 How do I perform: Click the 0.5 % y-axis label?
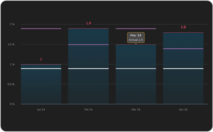pyautogui.click(x=11, y=84)
